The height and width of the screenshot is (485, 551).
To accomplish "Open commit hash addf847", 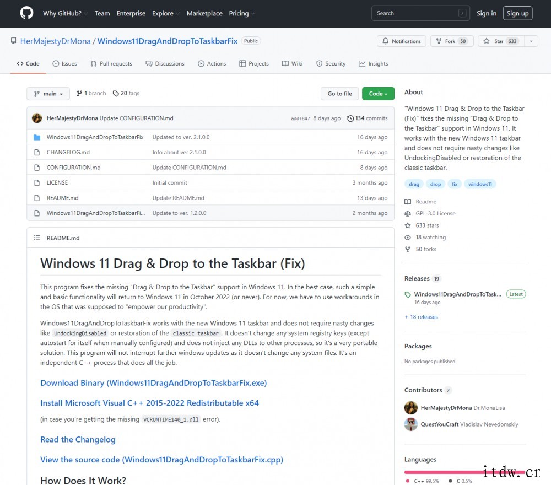I will click(x=300, y=118).
